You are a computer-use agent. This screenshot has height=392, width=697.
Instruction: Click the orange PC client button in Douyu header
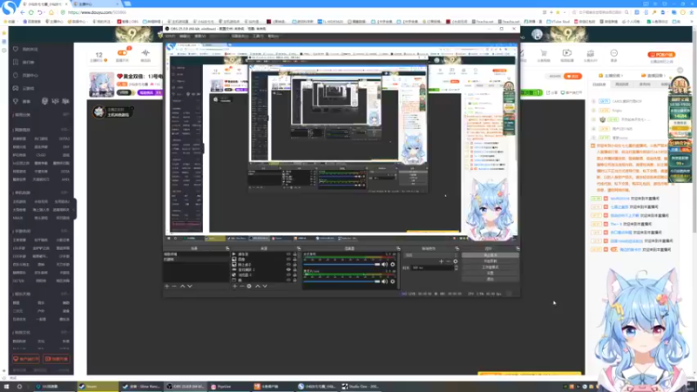[x=661, y=55]
